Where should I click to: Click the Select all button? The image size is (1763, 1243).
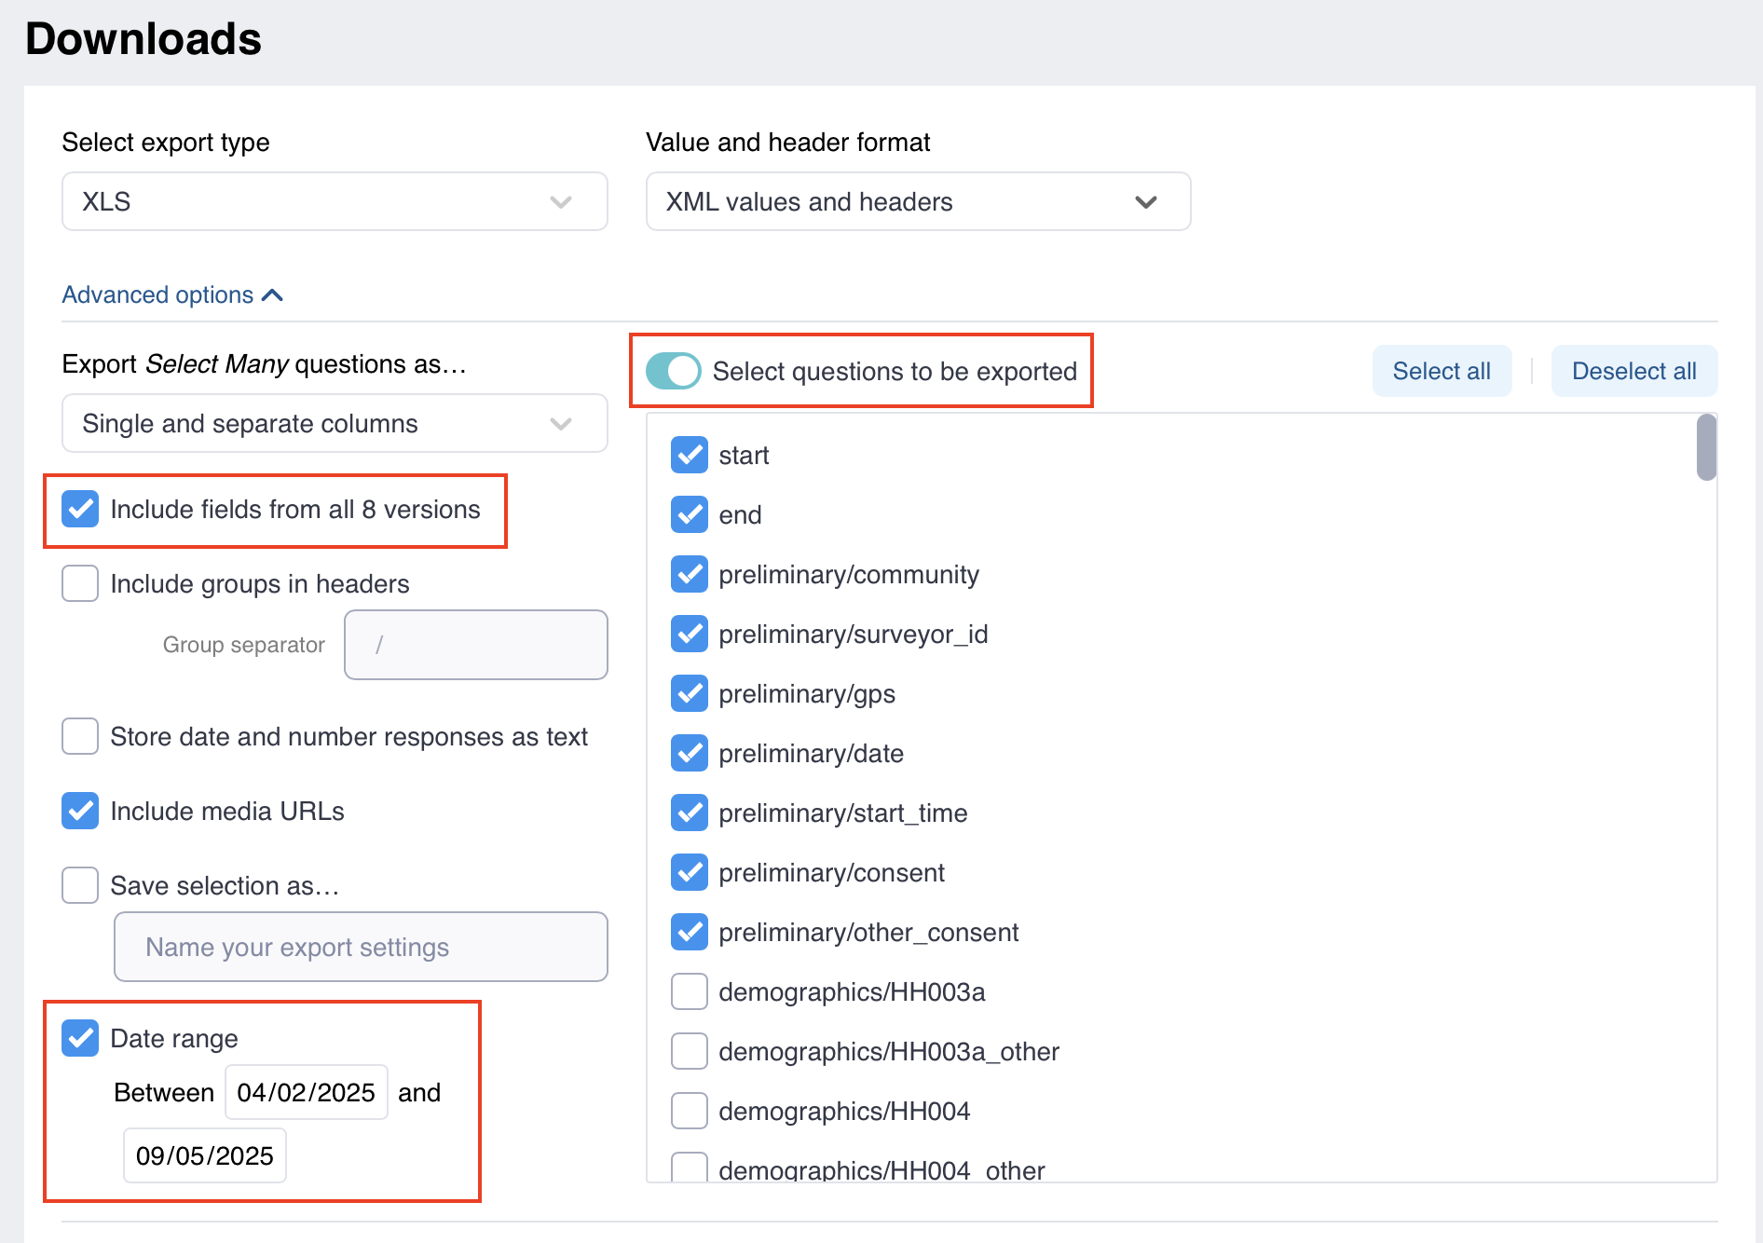click(1442, 371)
